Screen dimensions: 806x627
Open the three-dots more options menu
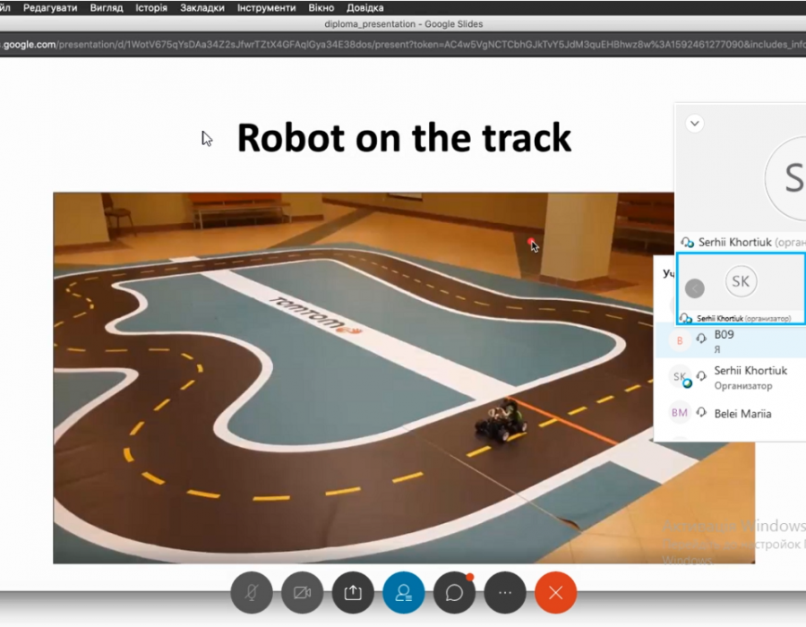coord(505,592)
